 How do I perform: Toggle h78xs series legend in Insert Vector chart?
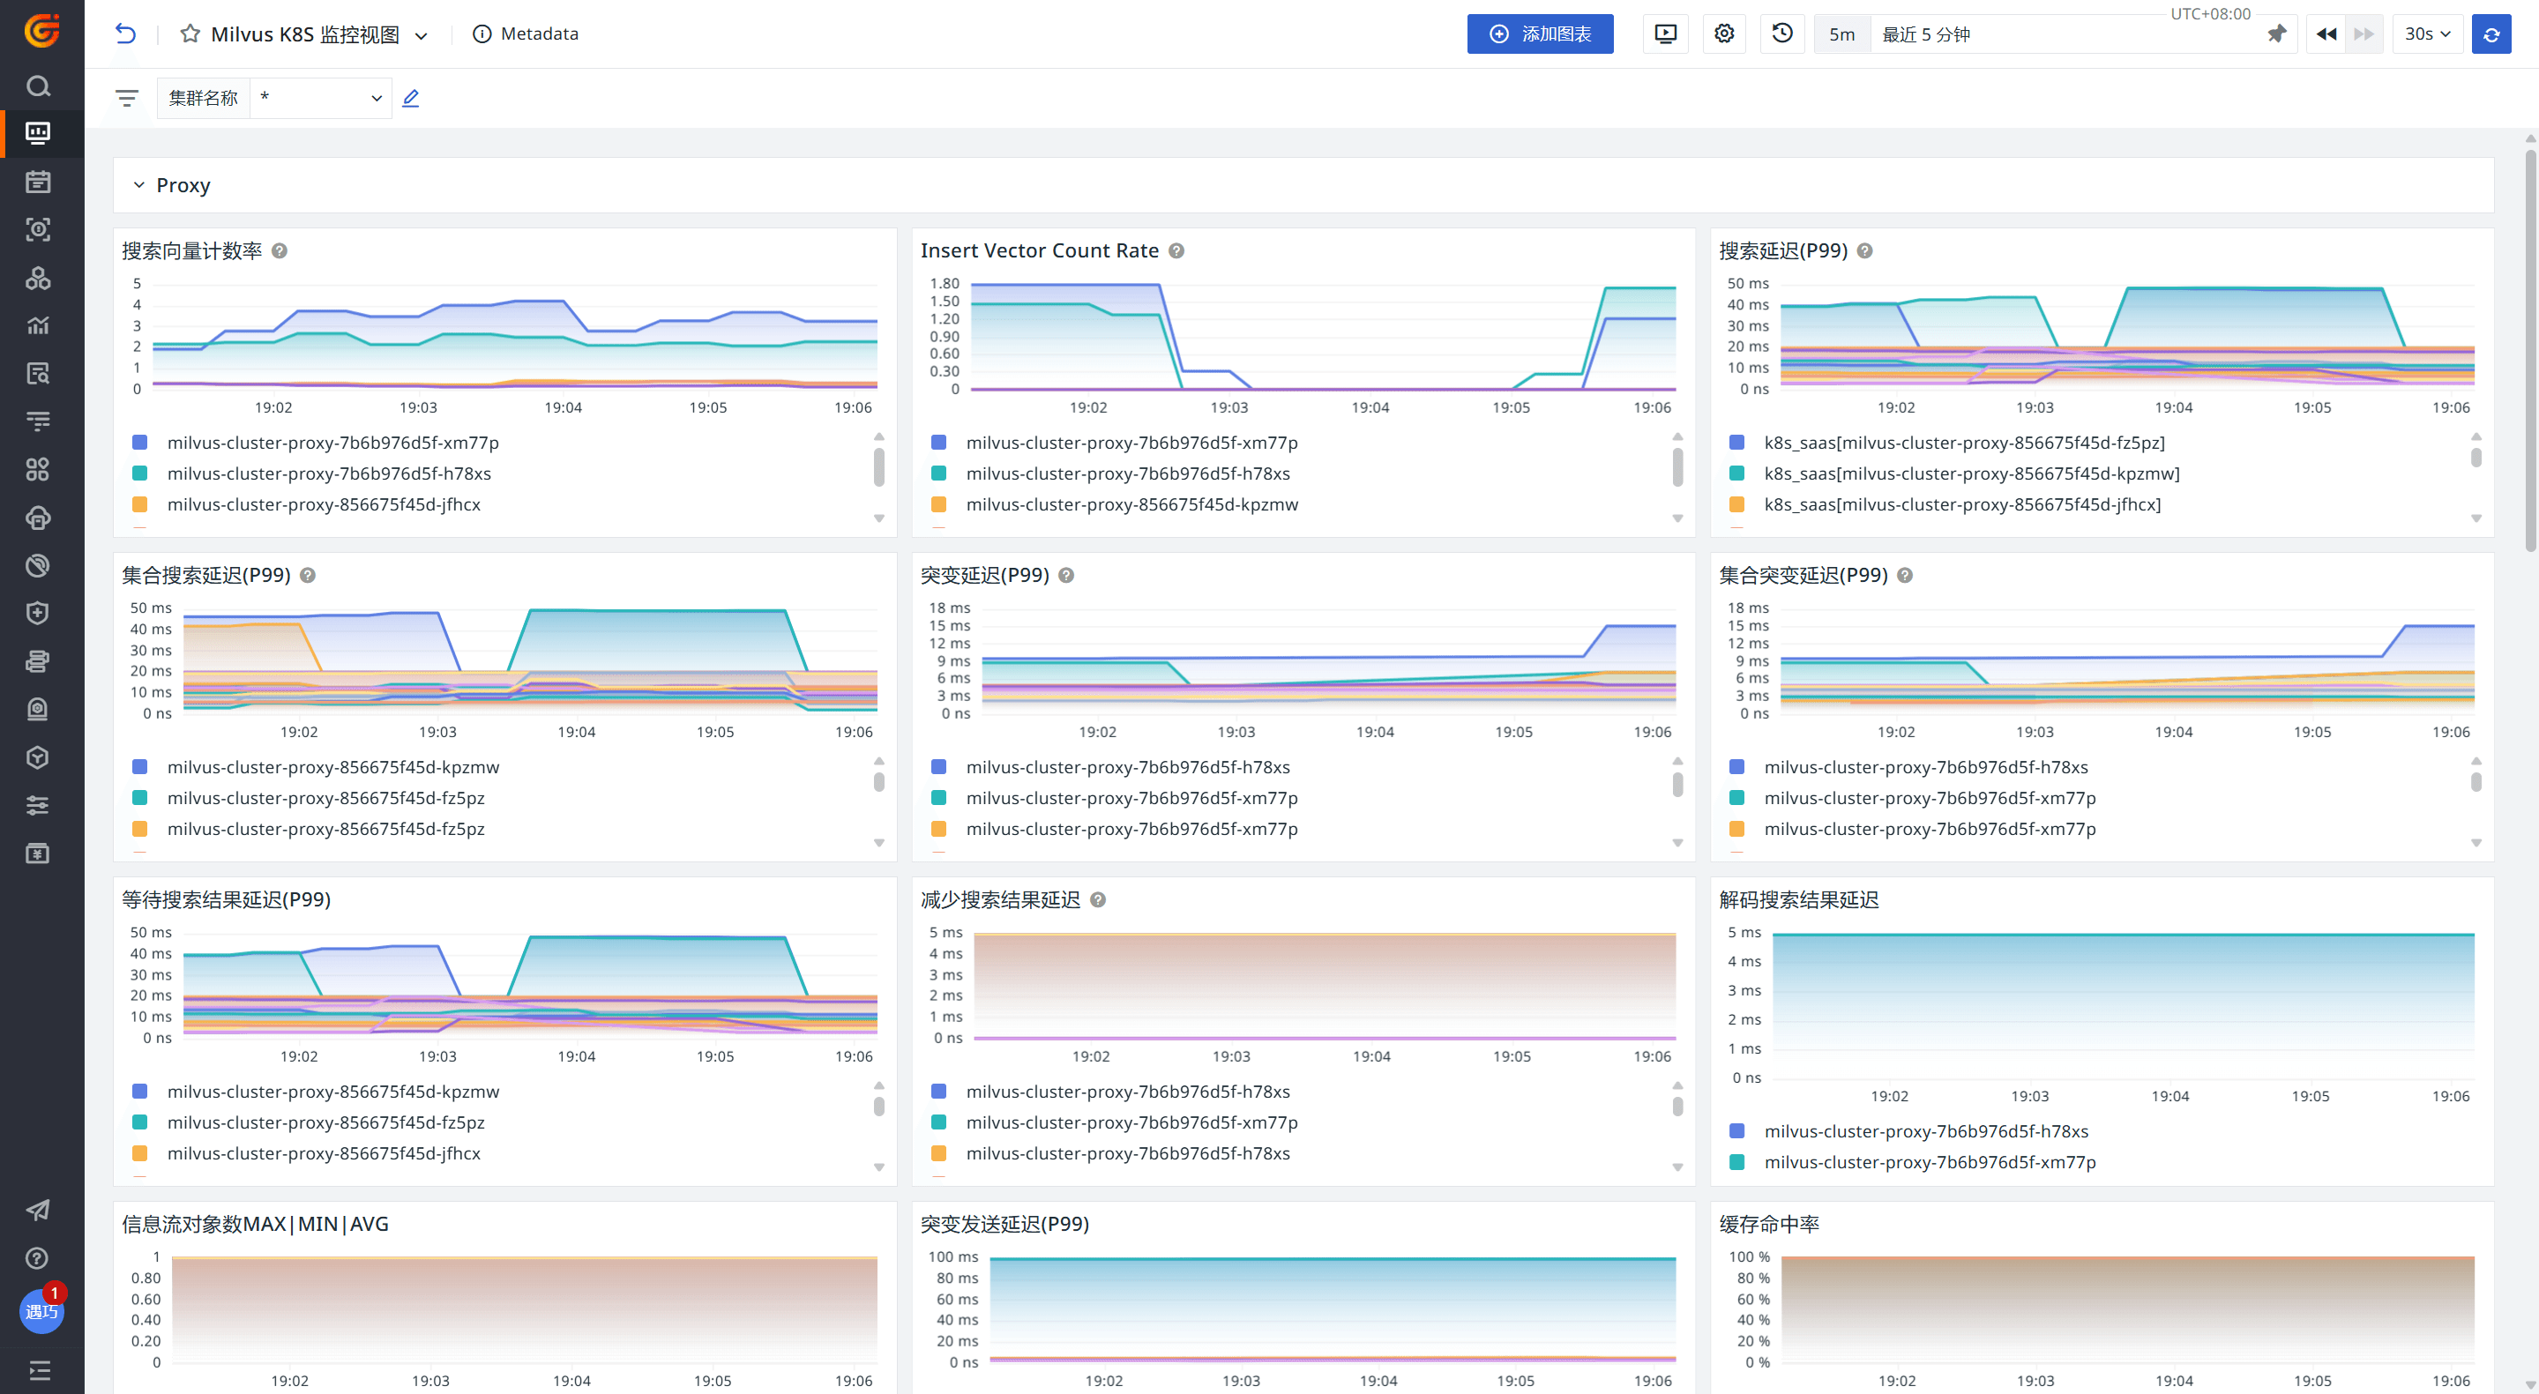click(x=1128, y=473)
